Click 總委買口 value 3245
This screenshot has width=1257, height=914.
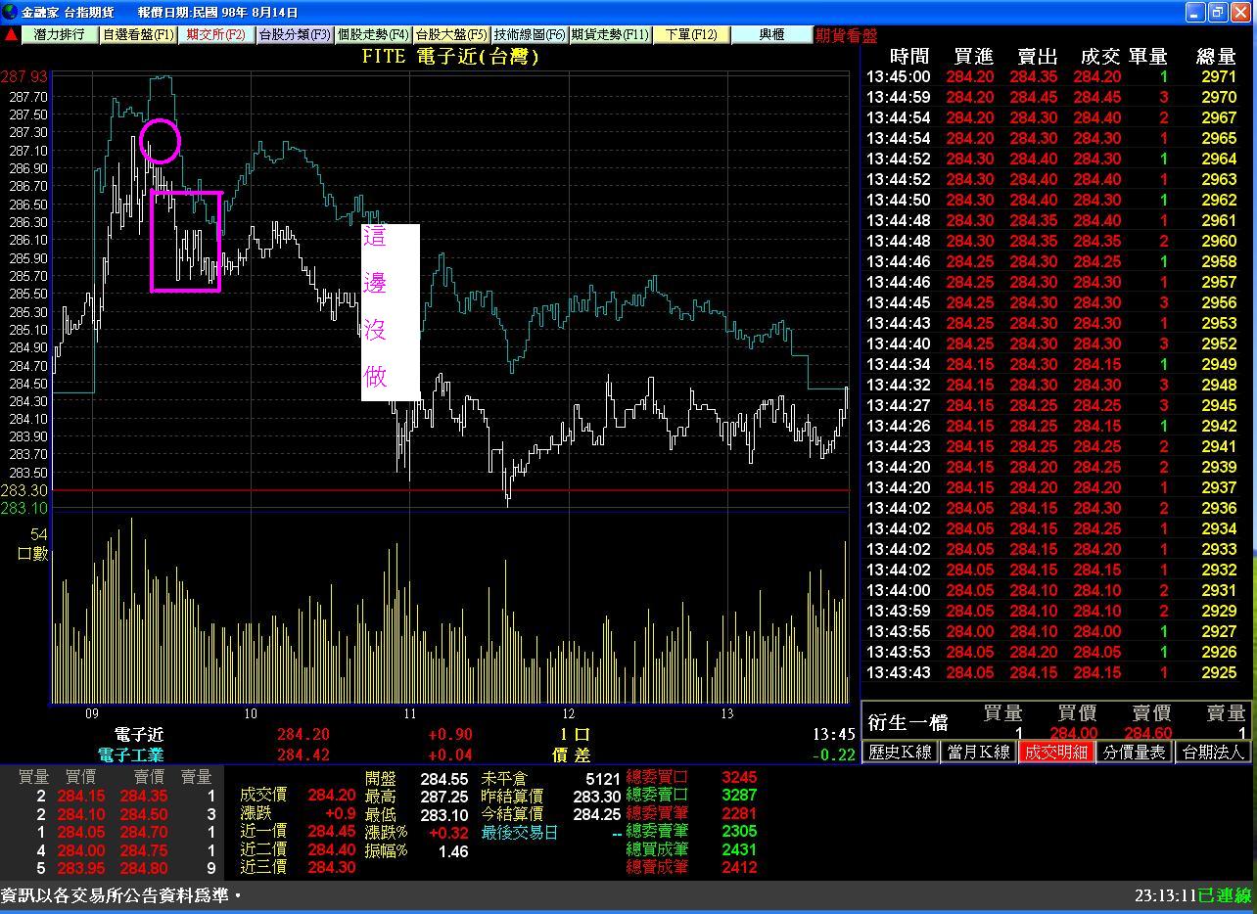point(739,777)
